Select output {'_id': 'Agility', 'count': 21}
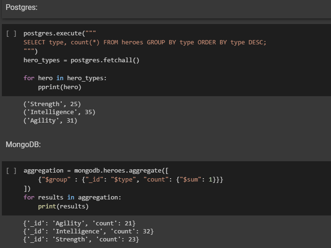This screenshot has width=331, height=248. tap(79, 223)
